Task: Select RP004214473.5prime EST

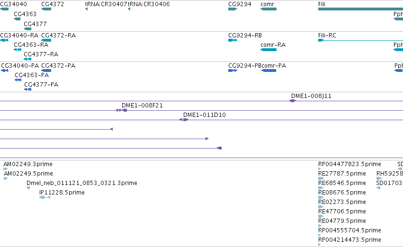Action: [x=320, y=245]
